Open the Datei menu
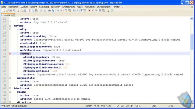 [x=4, y=7]
